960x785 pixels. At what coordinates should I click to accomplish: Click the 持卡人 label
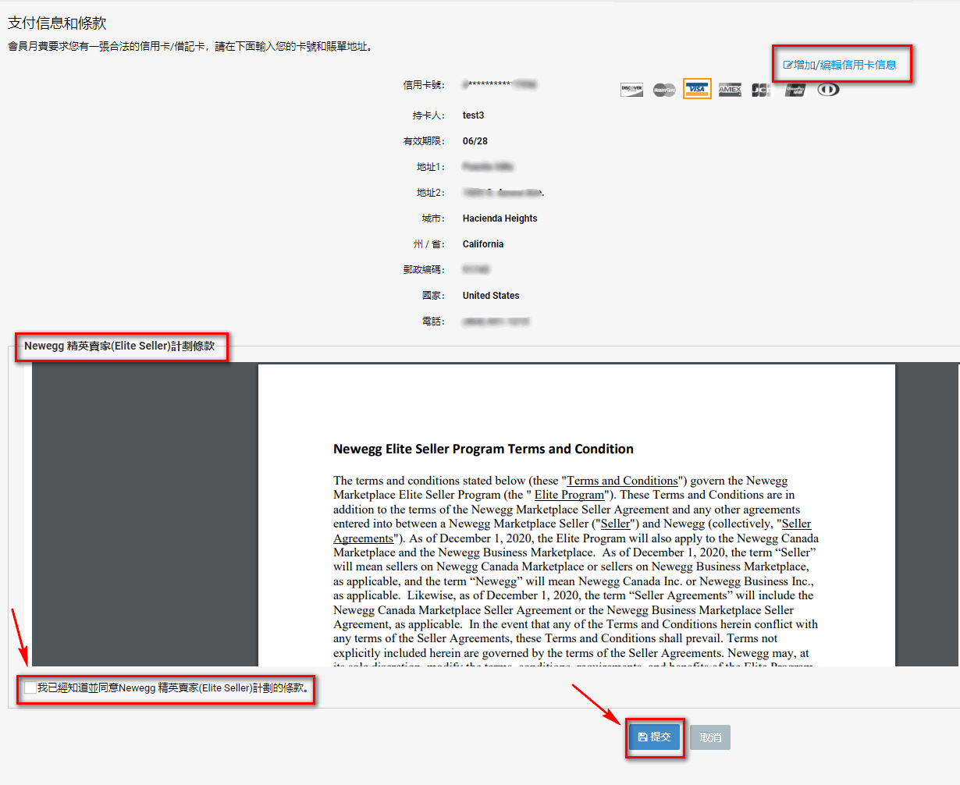pos(428,115)
